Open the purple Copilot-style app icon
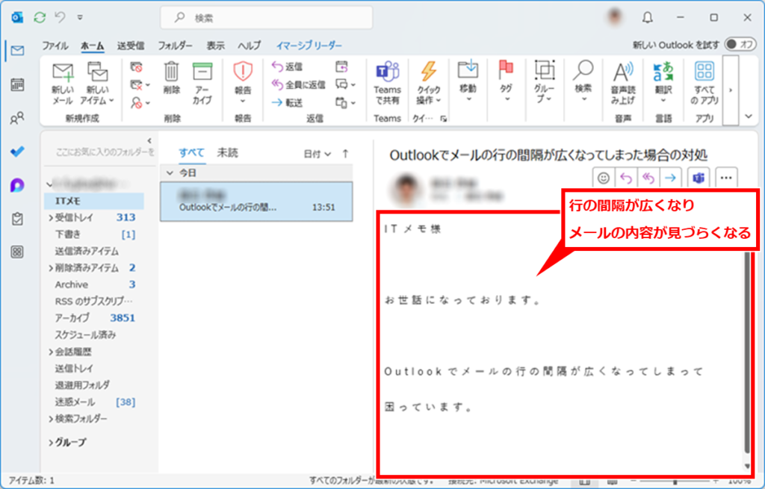This screenshot has height=489, width=765. (17, 185)
